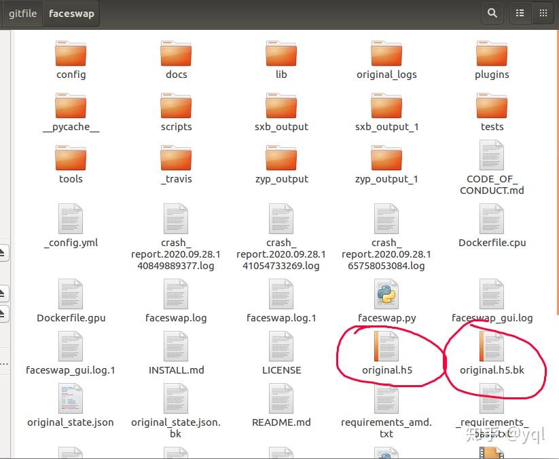
Task: Select the faceswap_gui.log file icon
Action: (x=492, y=294)
